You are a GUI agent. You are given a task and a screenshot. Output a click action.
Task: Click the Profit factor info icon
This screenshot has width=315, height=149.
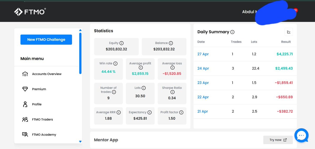tap(181, 112)
